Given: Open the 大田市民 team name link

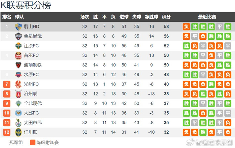Looking at the screenshot, I should (33, 123).
